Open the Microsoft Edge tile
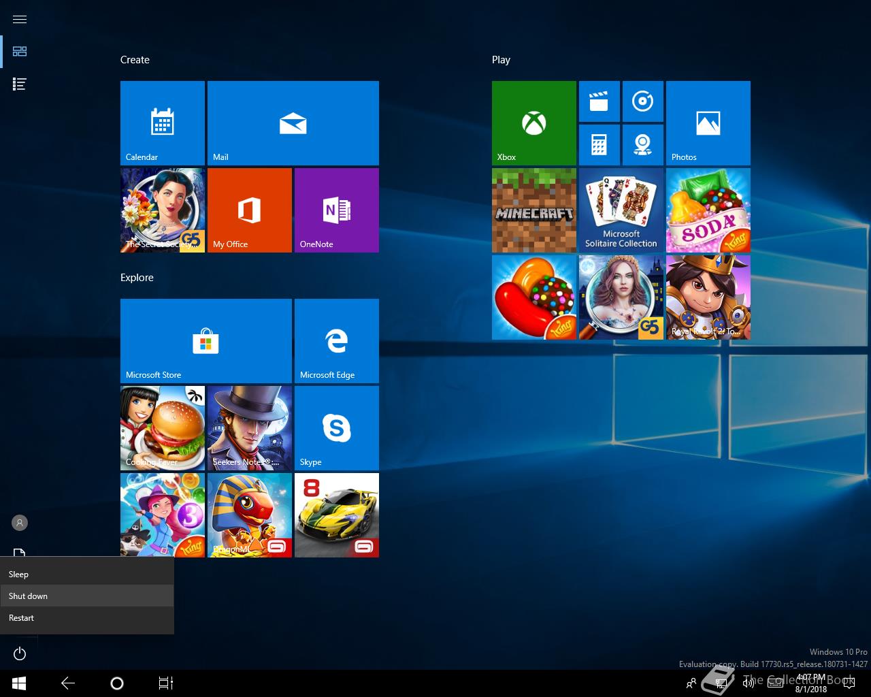The image size is (871, 697). click(336, 340)
